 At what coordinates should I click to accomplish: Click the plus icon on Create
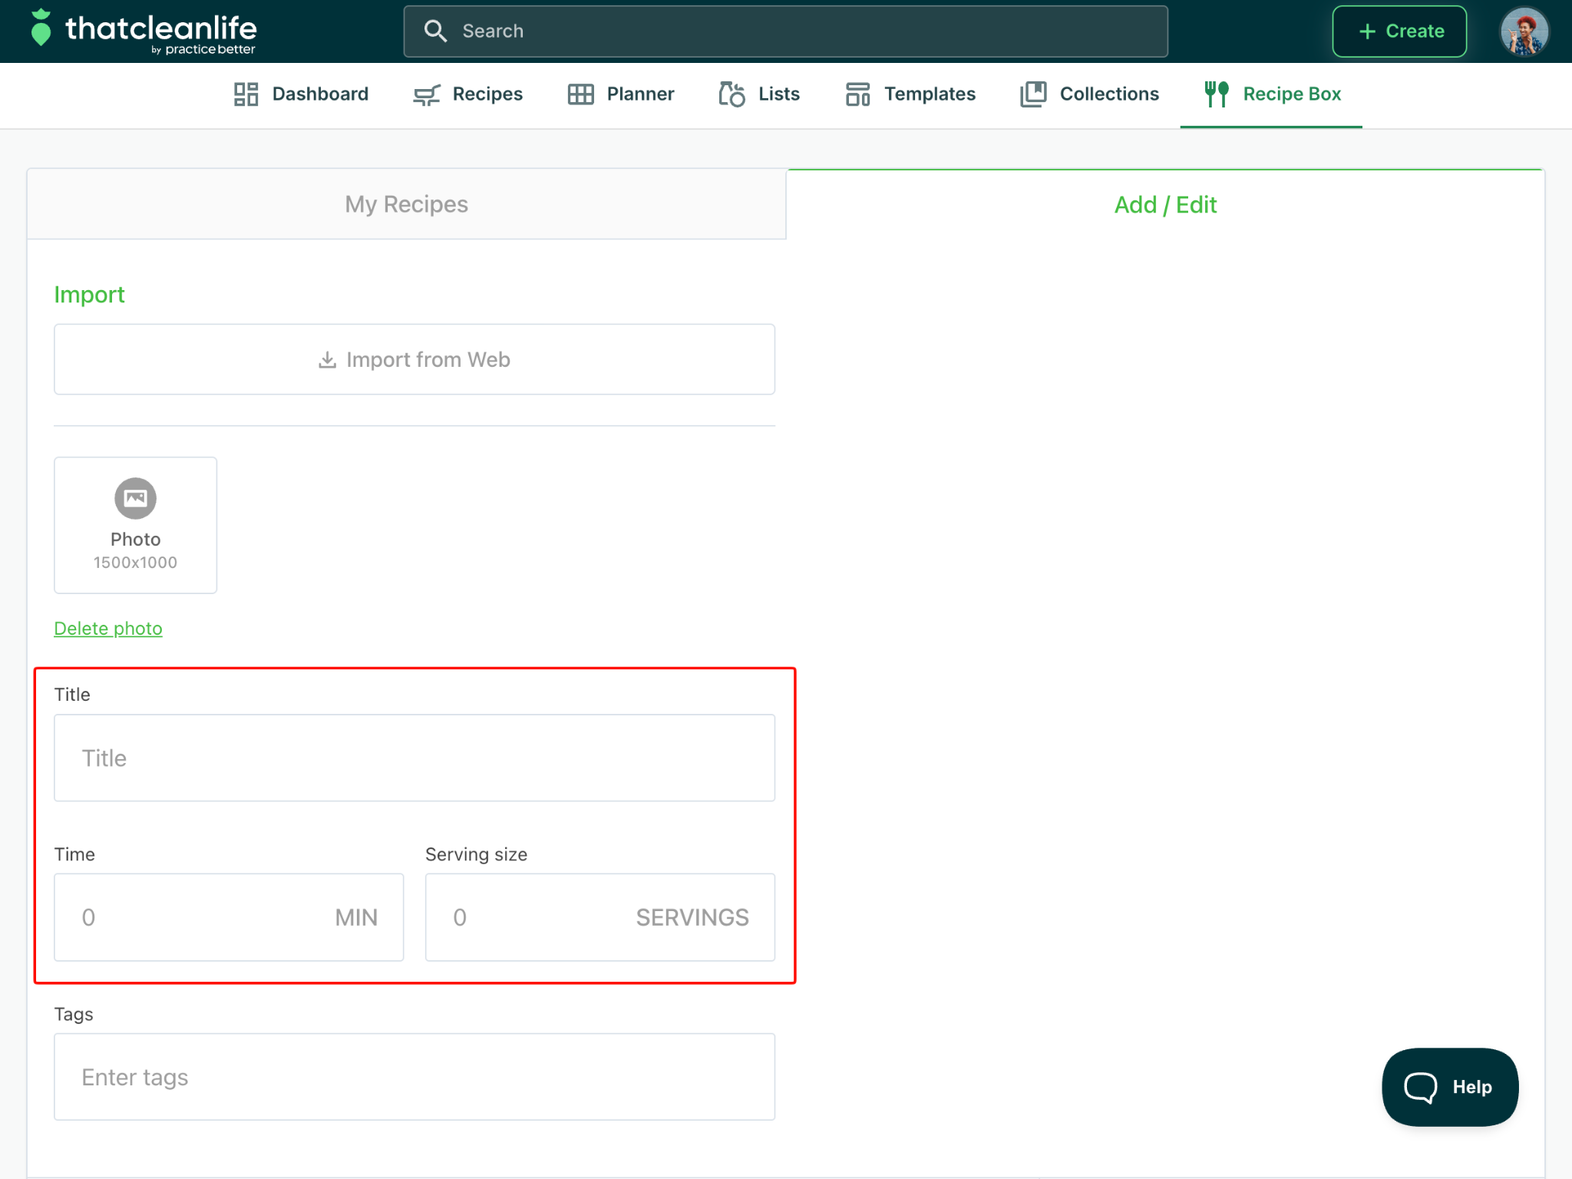[1367, 31]
